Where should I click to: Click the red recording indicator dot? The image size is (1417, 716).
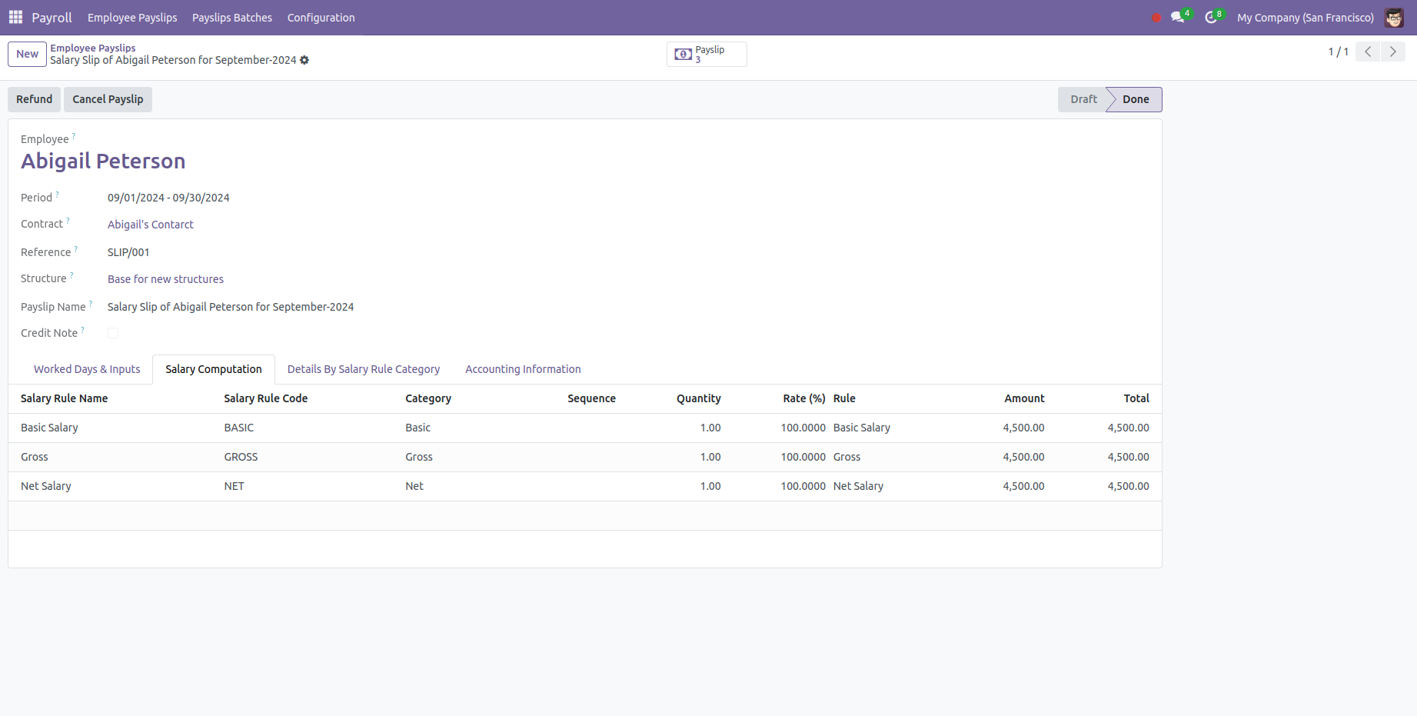tap(1156, 18)
